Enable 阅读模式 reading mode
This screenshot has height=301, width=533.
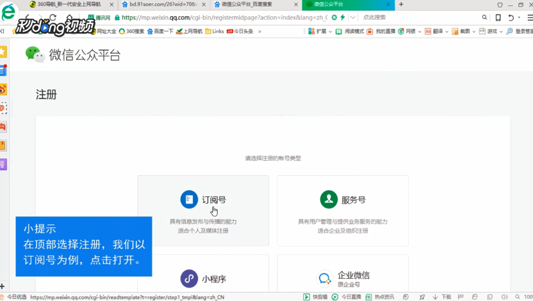tap(350, 31)
